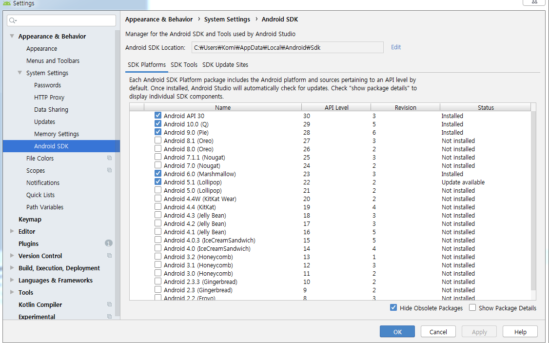Expand the Version Control section arrow
The image size is (549, 343).
12,255
